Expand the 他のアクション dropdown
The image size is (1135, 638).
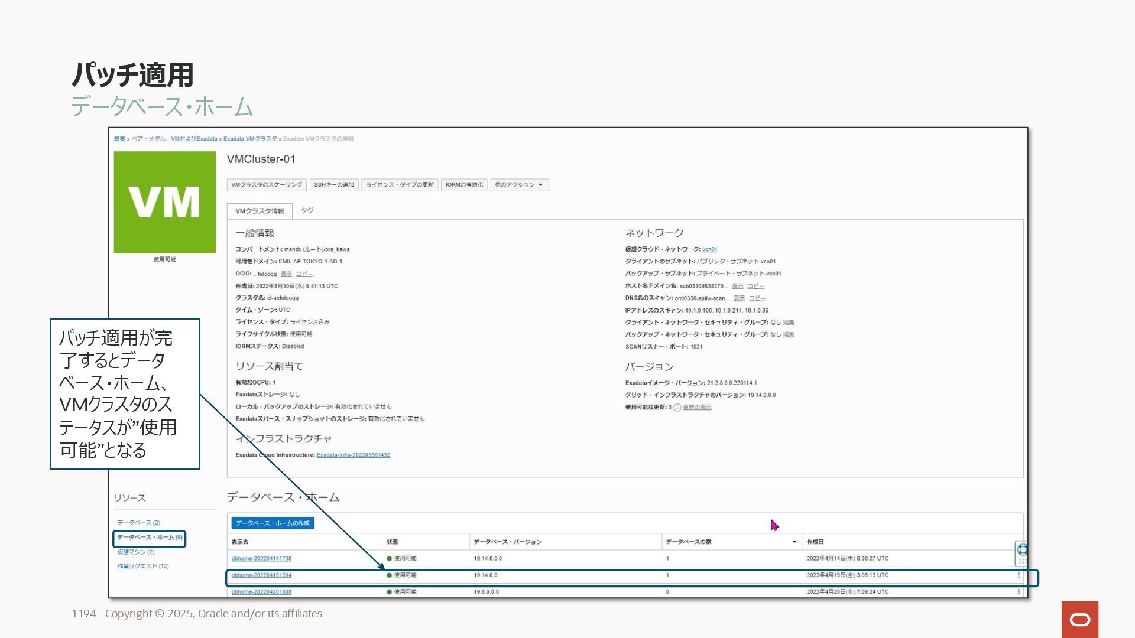coord(519,185)
